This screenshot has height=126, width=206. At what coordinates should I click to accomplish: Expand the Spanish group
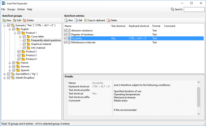click(x=10, y=70)
